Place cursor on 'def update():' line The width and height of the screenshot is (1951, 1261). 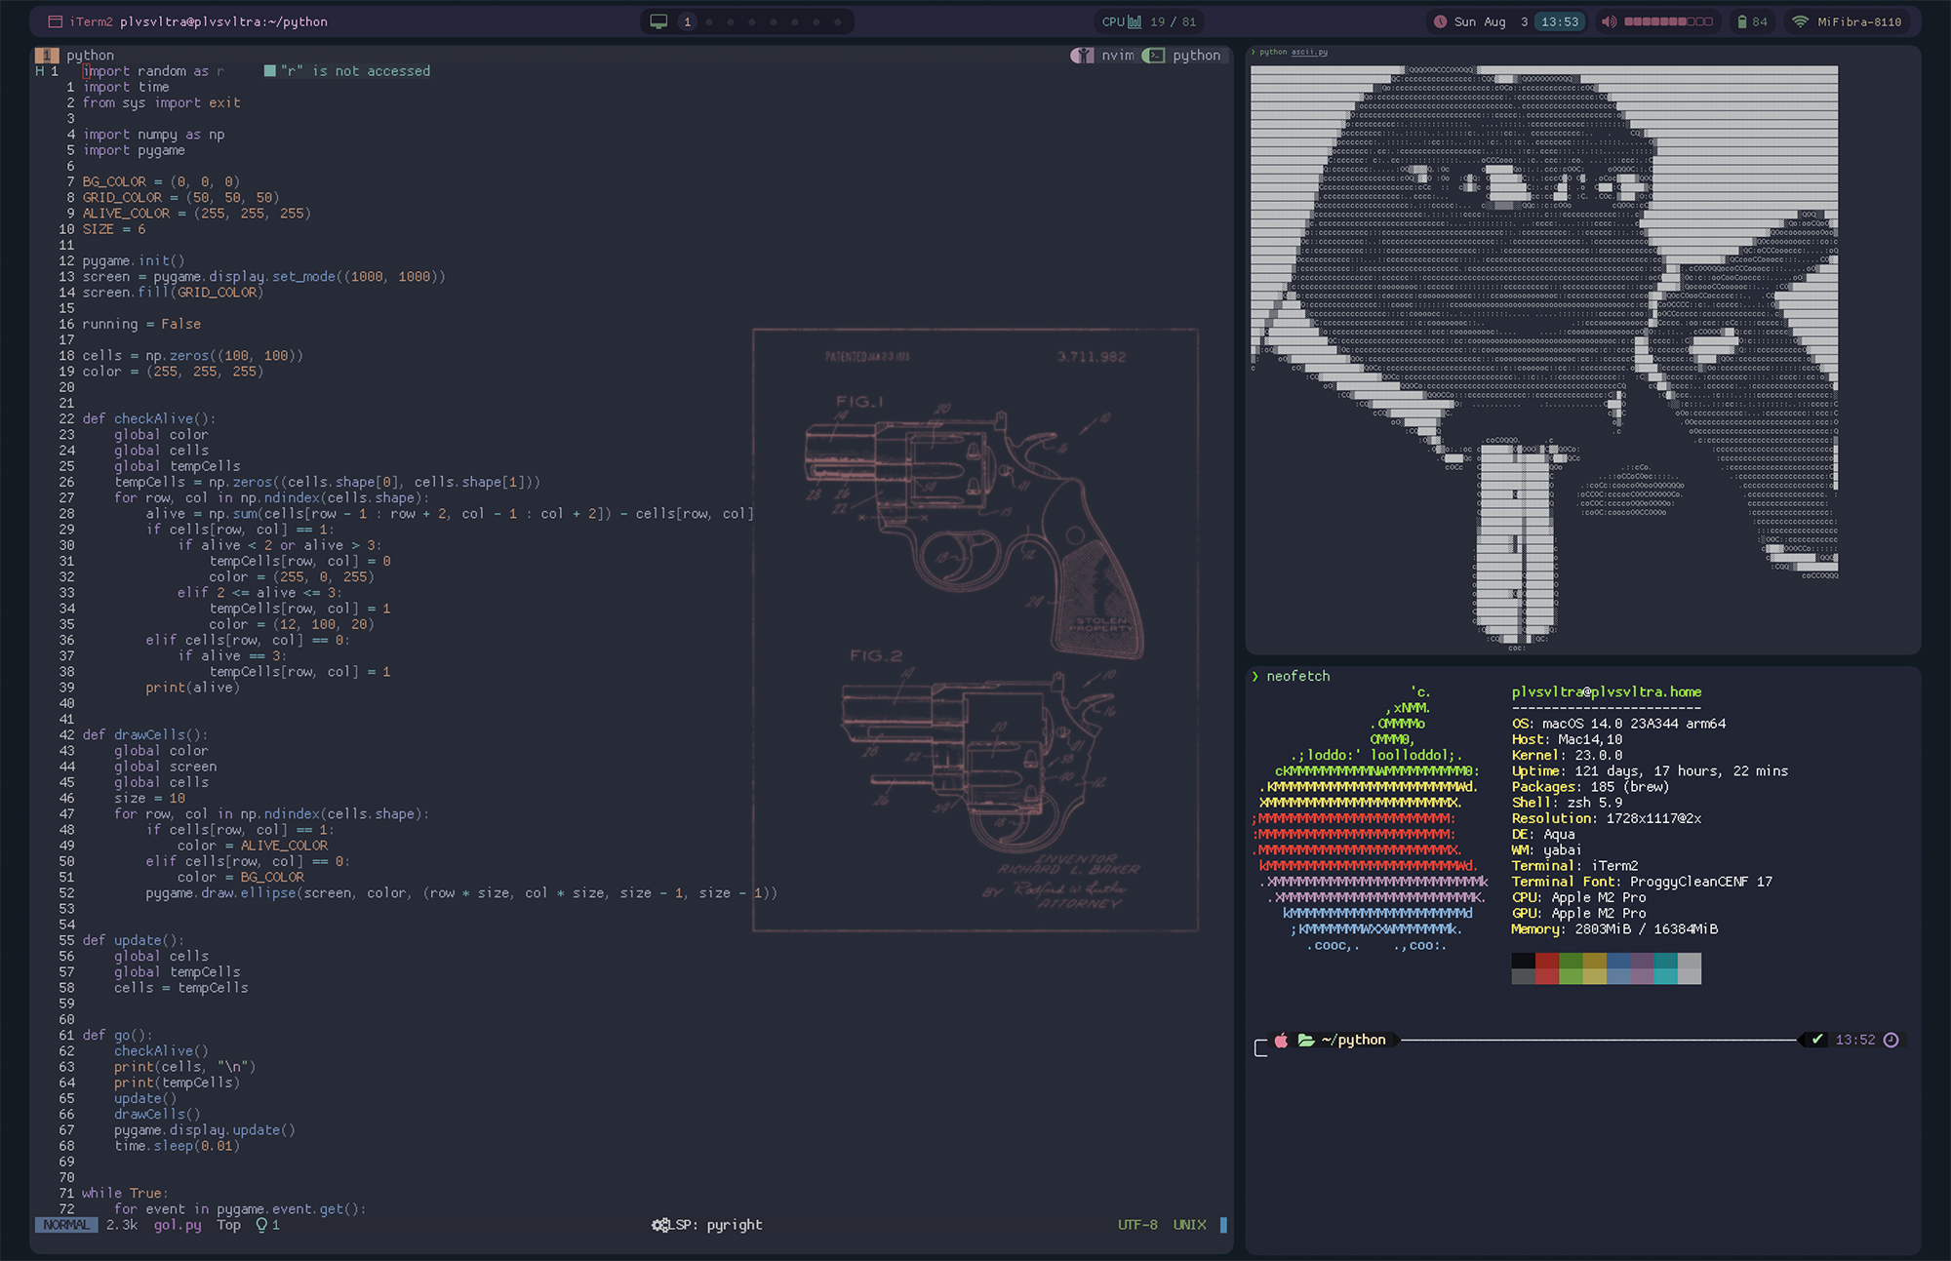[134, 941]
